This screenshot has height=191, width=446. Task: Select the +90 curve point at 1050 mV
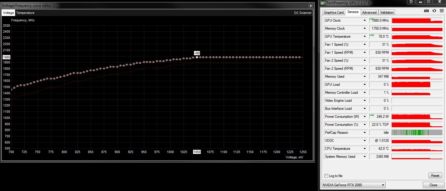197,57
